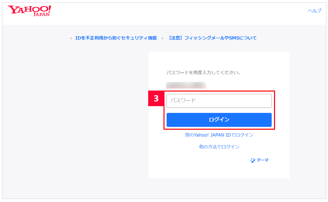Viewport: 328px width, 202px height.
Task: Click the Yahoo! JAPAN logo
Action: (30, 11)
